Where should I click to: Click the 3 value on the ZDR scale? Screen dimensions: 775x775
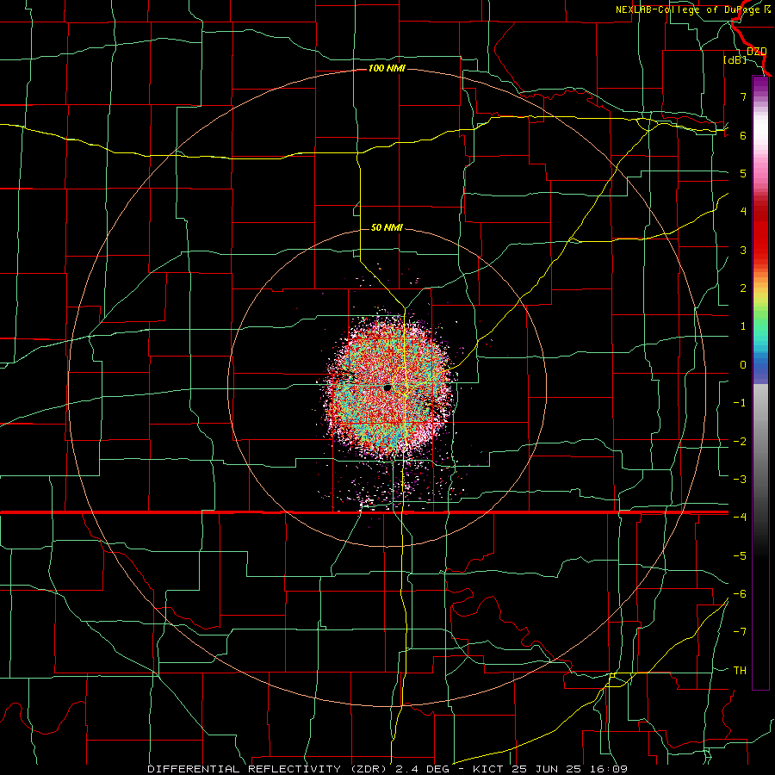[x=743, y=250]
